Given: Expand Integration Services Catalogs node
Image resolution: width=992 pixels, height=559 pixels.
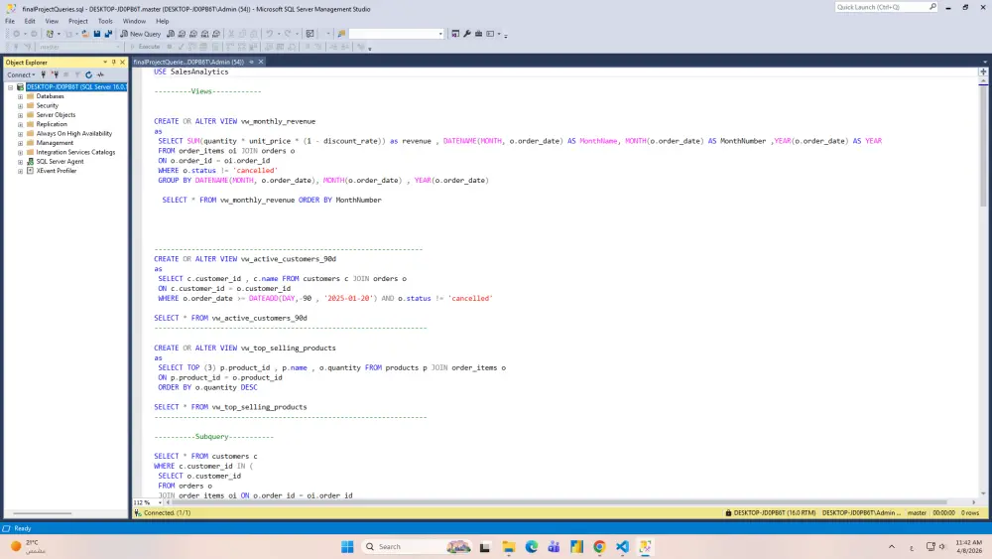Looking at the screenshot, I should point(20,152).
